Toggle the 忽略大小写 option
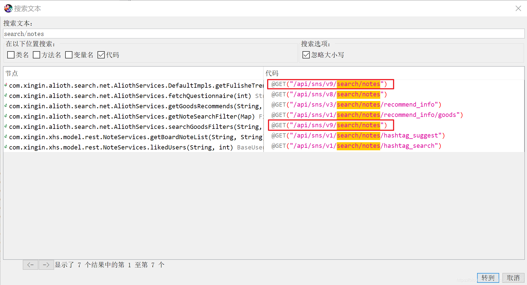 click(306, 55)
